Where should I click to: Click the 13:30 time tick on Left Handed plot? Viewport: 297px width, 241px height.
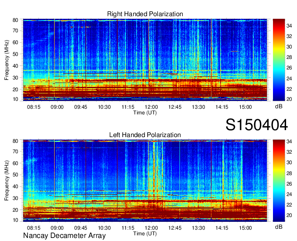[x=198, y=227]
